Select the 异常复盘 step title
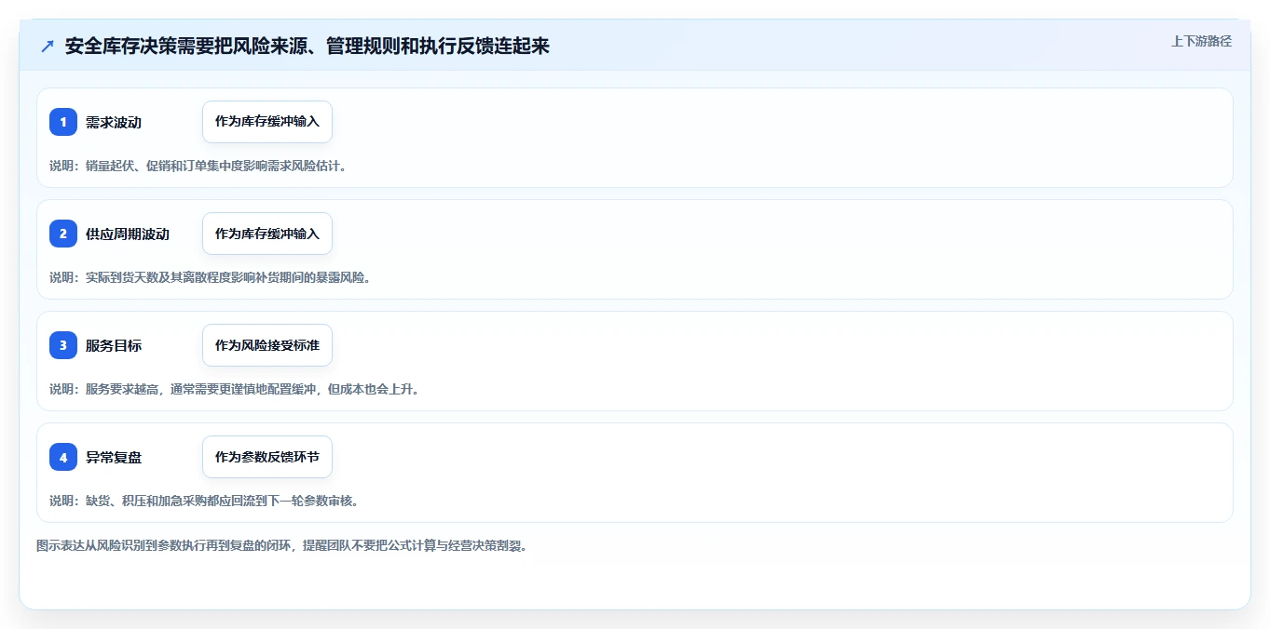This screenshot has width=1270, height=629. [114, 457]
